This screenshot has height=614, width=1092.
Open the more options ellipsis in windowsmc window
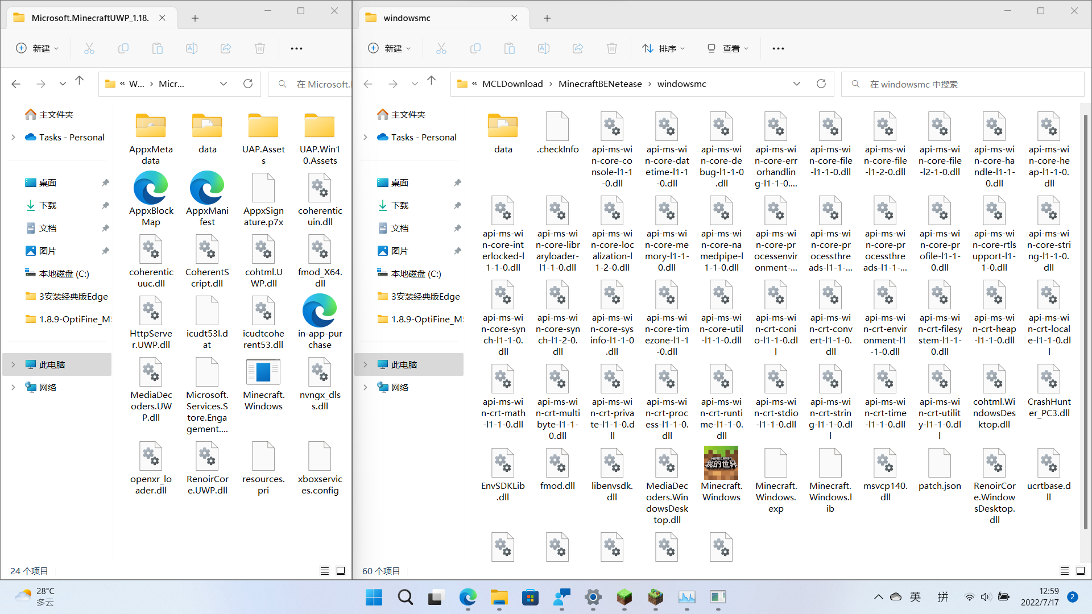778,49
